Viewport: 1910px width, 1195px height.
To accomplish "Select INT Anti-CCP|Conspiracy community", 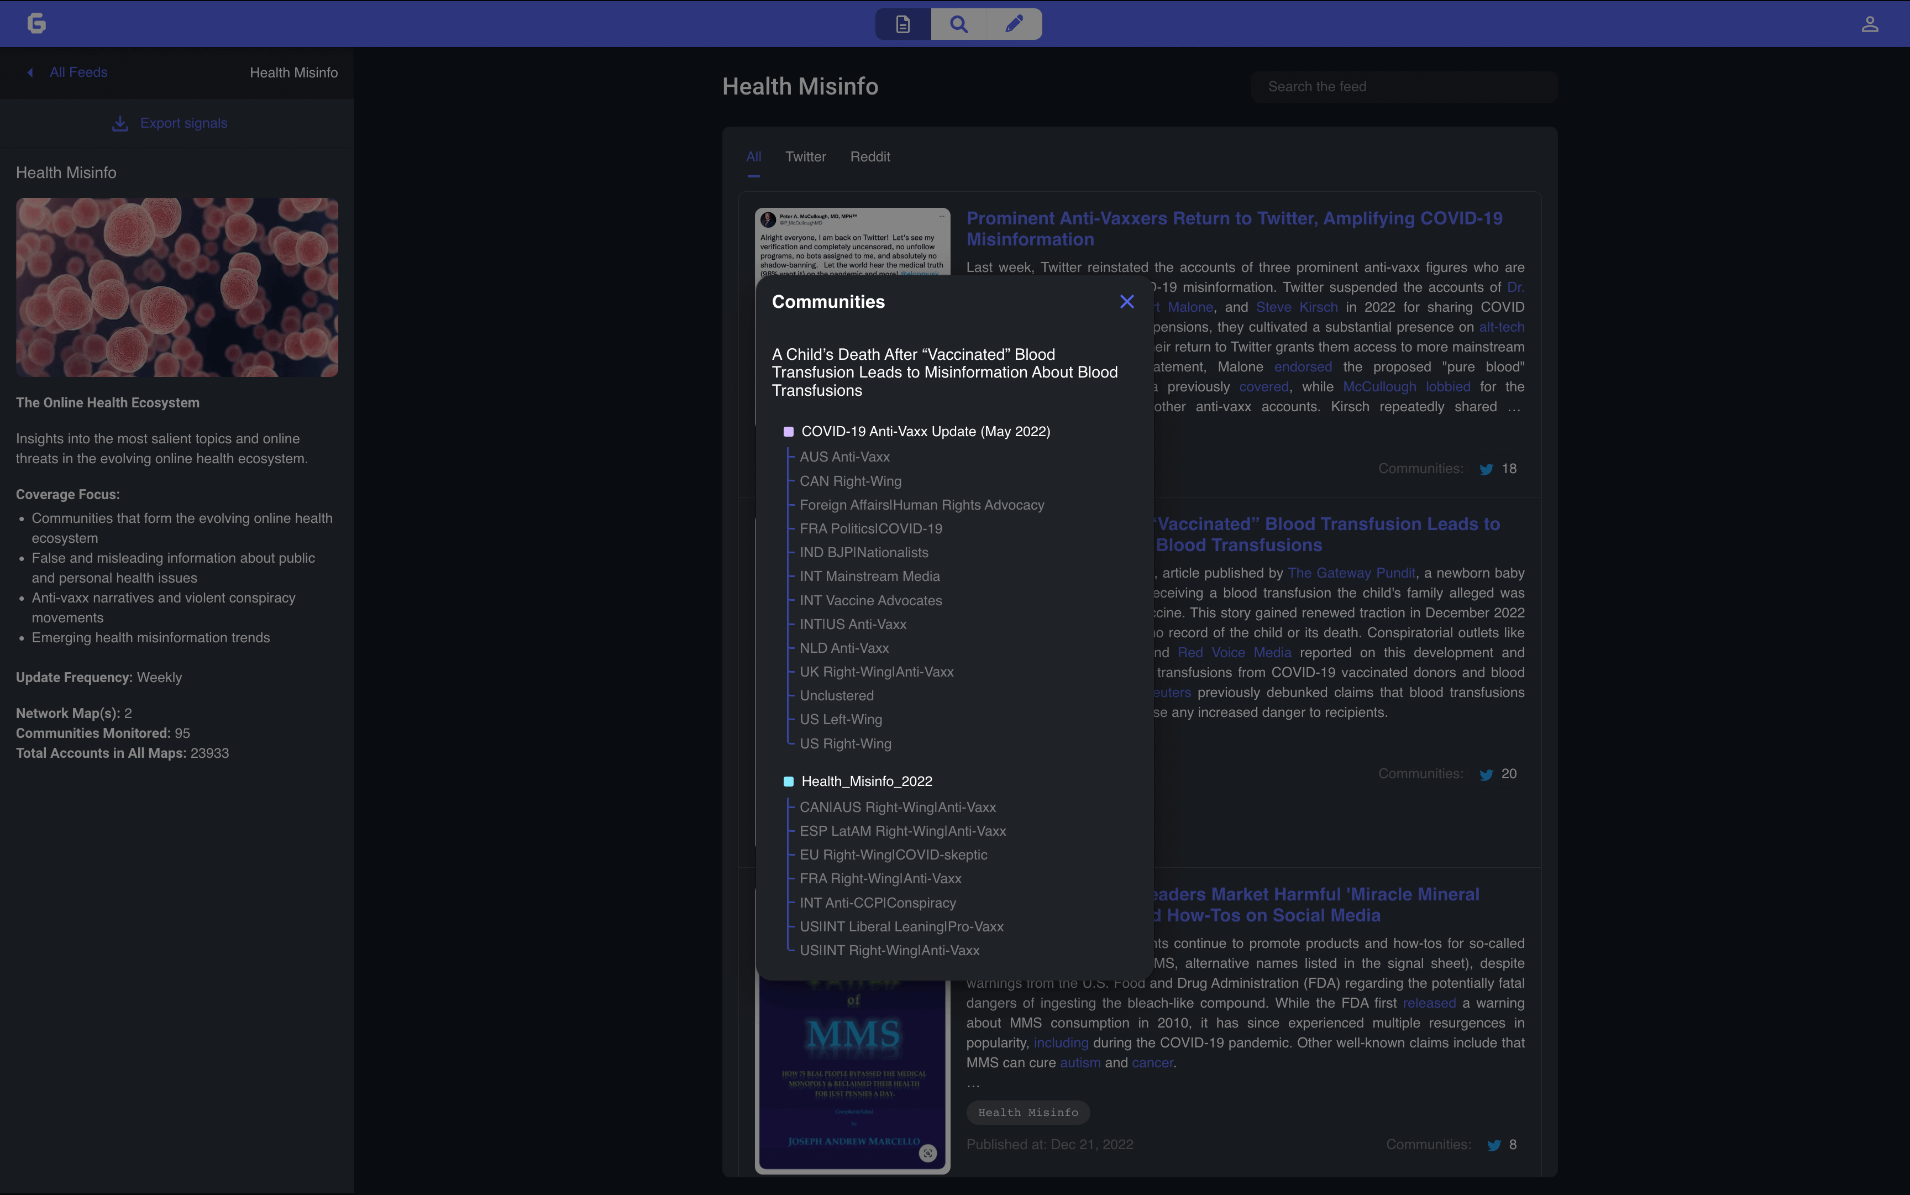I will click(877, 903).
